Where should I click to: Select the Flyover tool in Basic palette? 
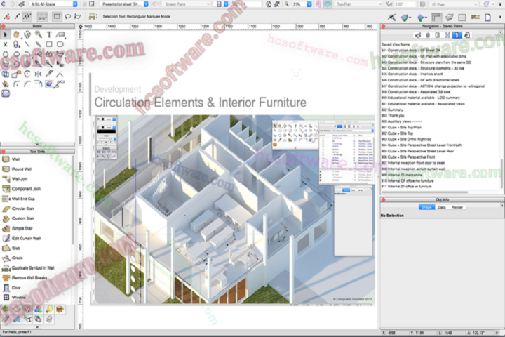[x=27, y=34]
